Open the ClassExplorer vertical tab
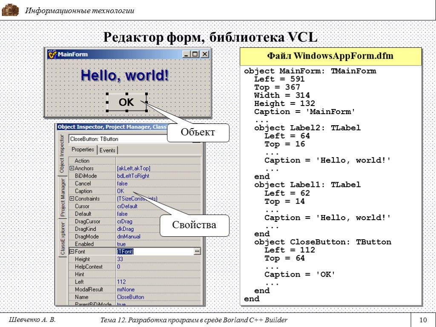 (63, 238)
